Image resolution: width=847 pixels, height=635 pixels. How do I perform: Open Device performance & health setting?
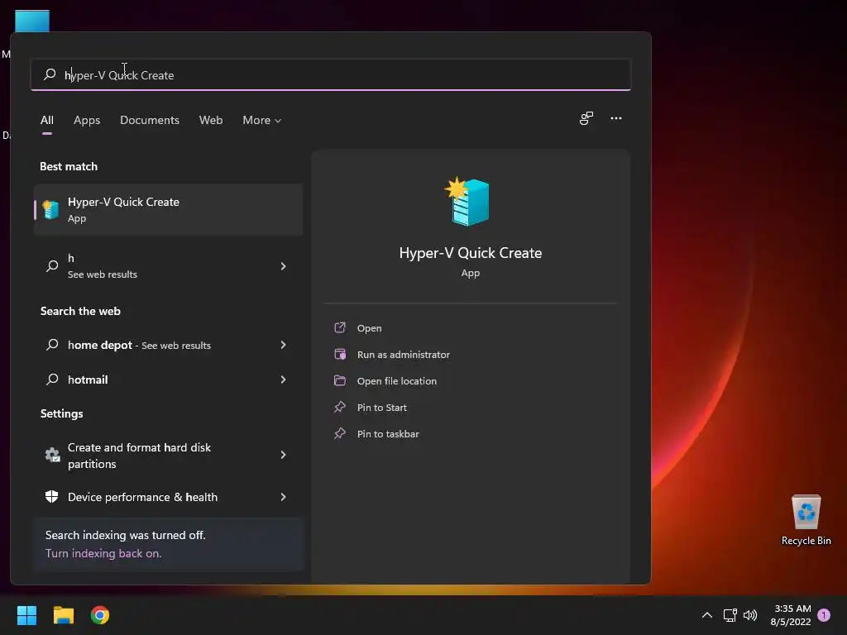[x=168, y=497]
